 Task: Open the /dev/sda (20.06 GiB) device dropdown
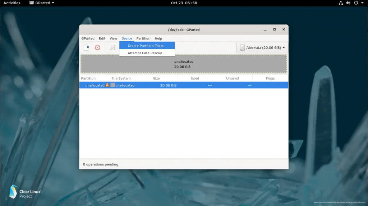[x=262, y=48]
